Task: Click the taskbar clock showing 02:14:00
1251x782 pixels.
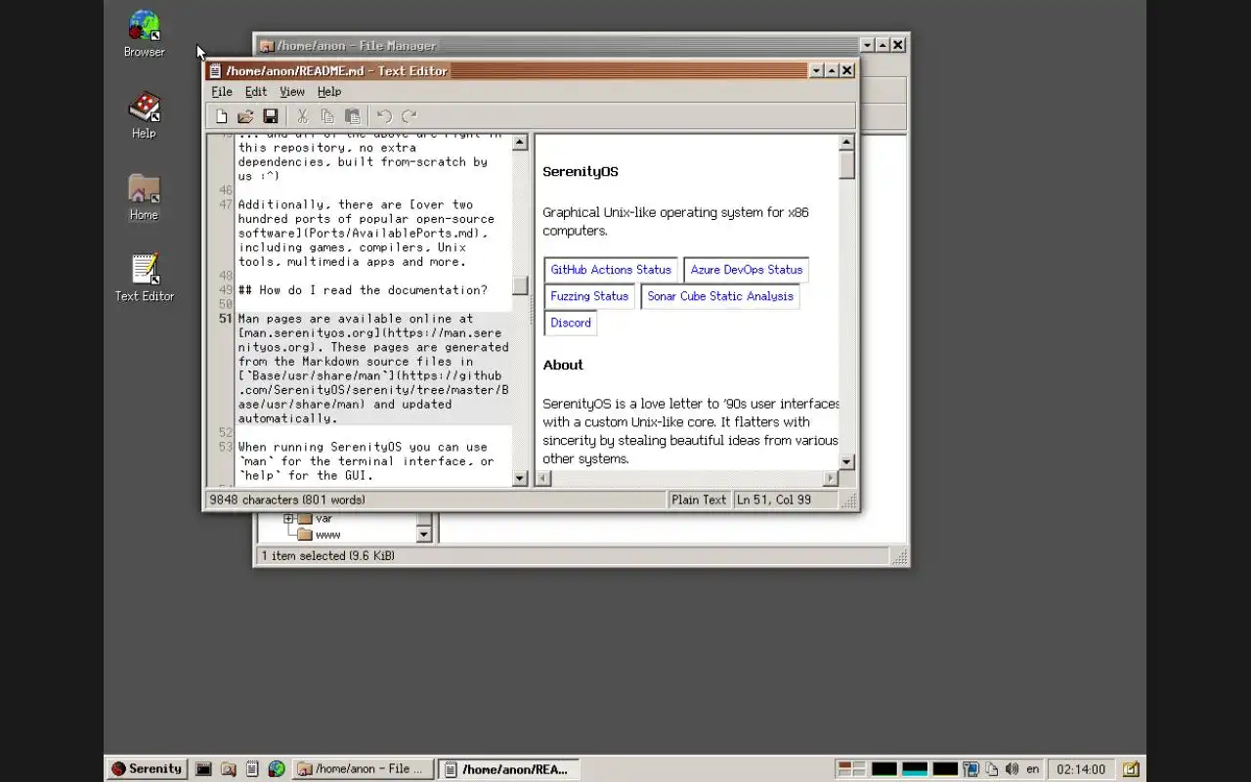Action: point(1081,769)
